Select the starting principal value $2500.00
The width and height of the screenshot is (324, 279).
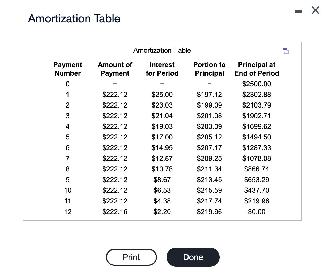click(257, 84)
